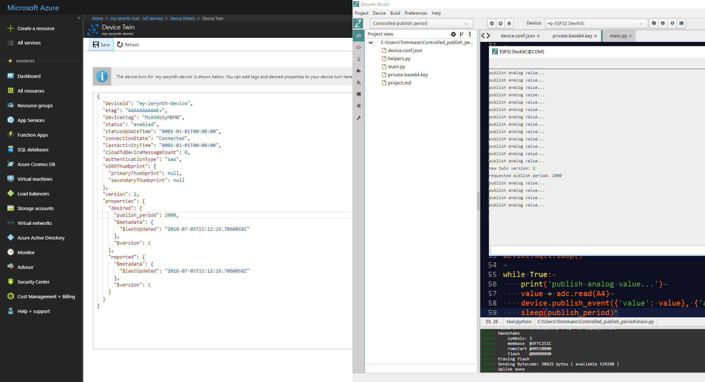Click the Device Twin blade icon
Image resolution: width=705 pixels, height=382 pixels.
point(93,29)
